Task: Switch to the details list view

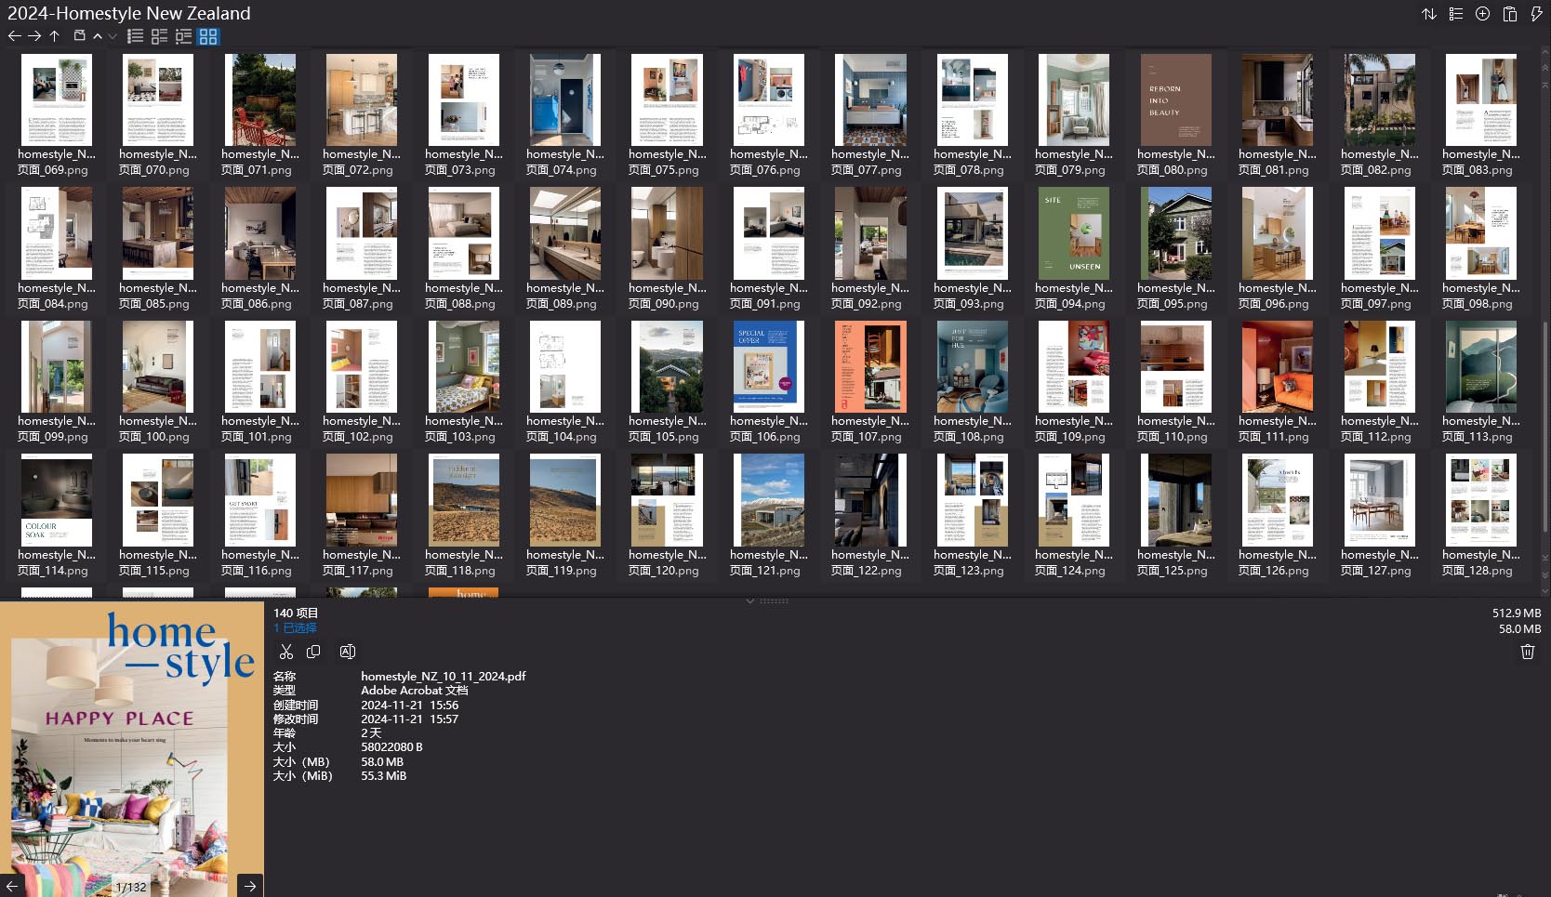Action: 160,36
